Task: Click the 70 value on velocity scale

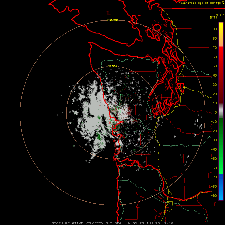Action: [215, 48]
